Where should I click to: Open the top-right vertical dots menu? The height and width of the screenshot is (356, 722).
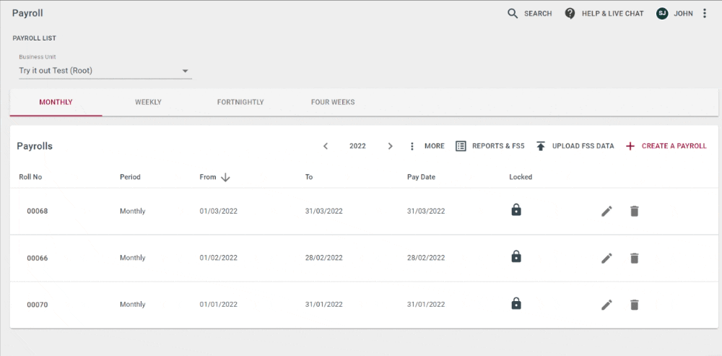705,13
